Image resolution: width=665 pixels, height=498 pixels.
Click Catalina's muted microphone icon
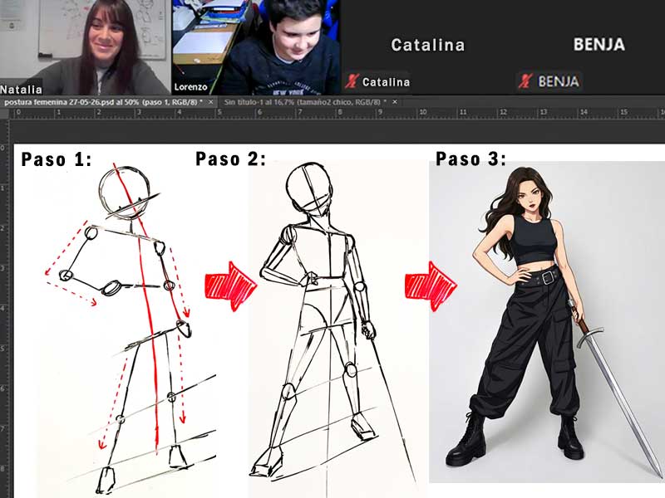click(352, 81)
